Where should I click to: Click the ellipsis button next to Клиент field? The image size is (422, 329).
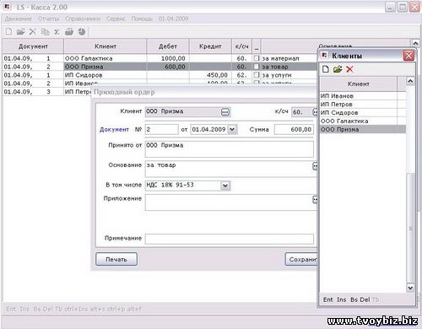click(225, 112)
